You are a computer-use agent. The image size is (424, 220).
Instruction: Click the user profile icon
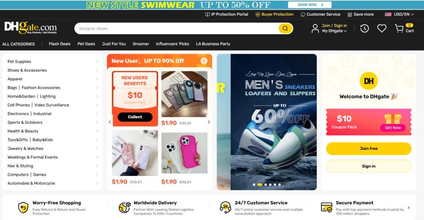point(315,28)
